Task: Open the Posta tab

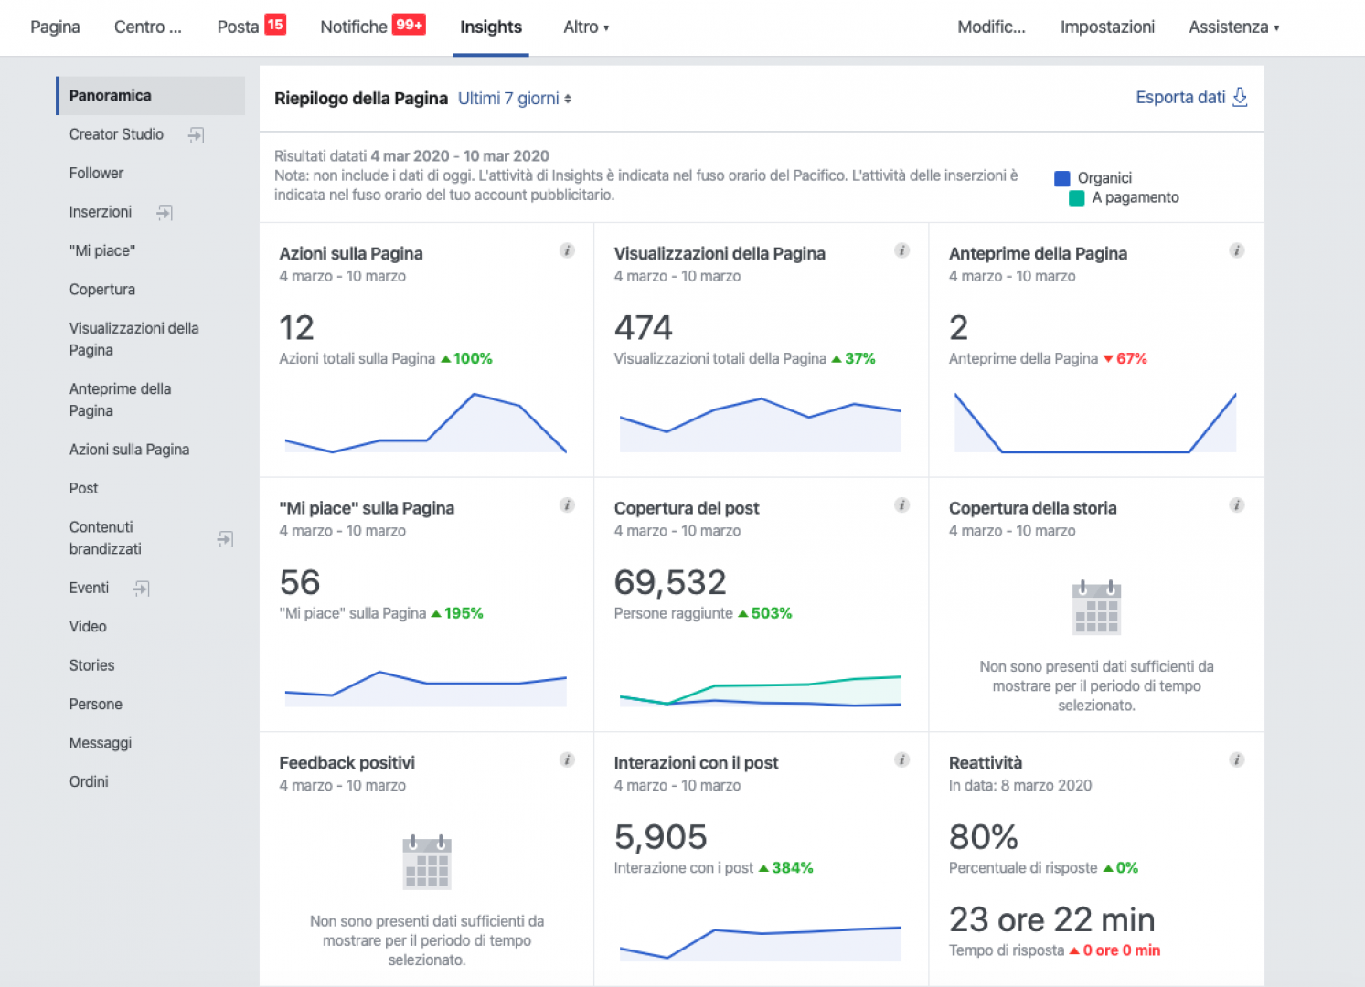Action: coord(238,27)
